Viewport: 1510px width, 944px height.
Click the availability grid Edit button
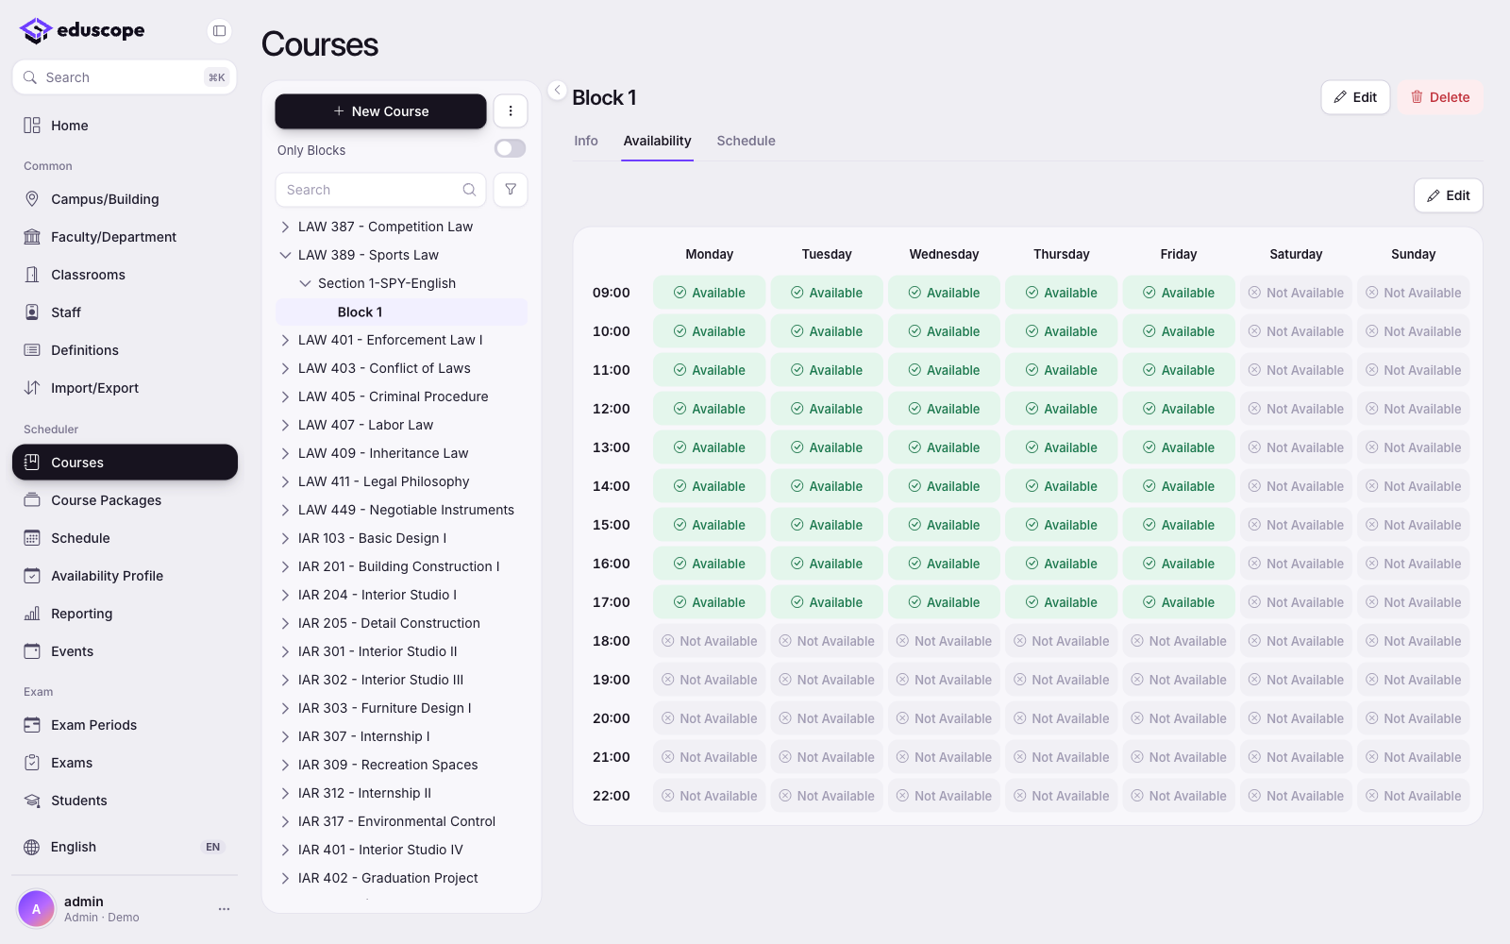click(1449, 195)
